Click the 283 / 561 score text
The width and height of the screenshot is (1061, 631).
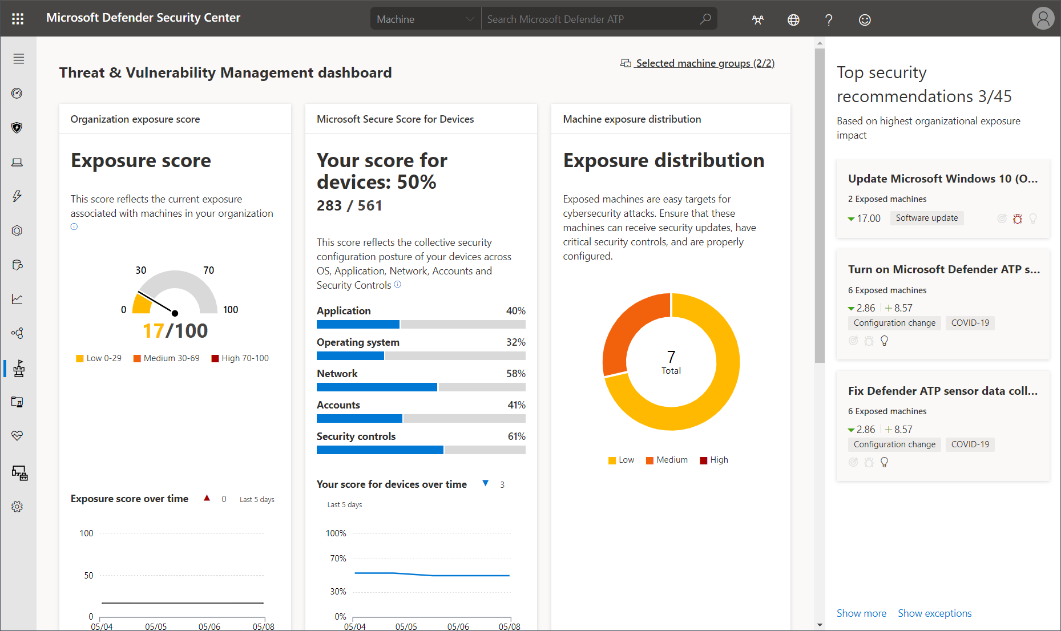(x=349, y=205)
